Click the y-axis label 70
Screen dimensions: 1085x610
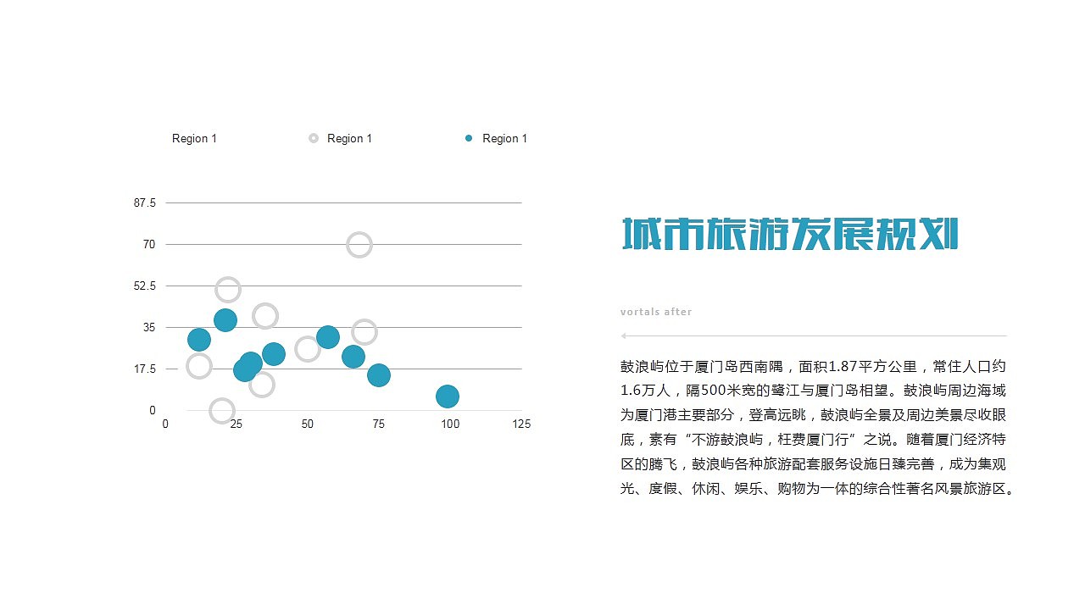149,244
